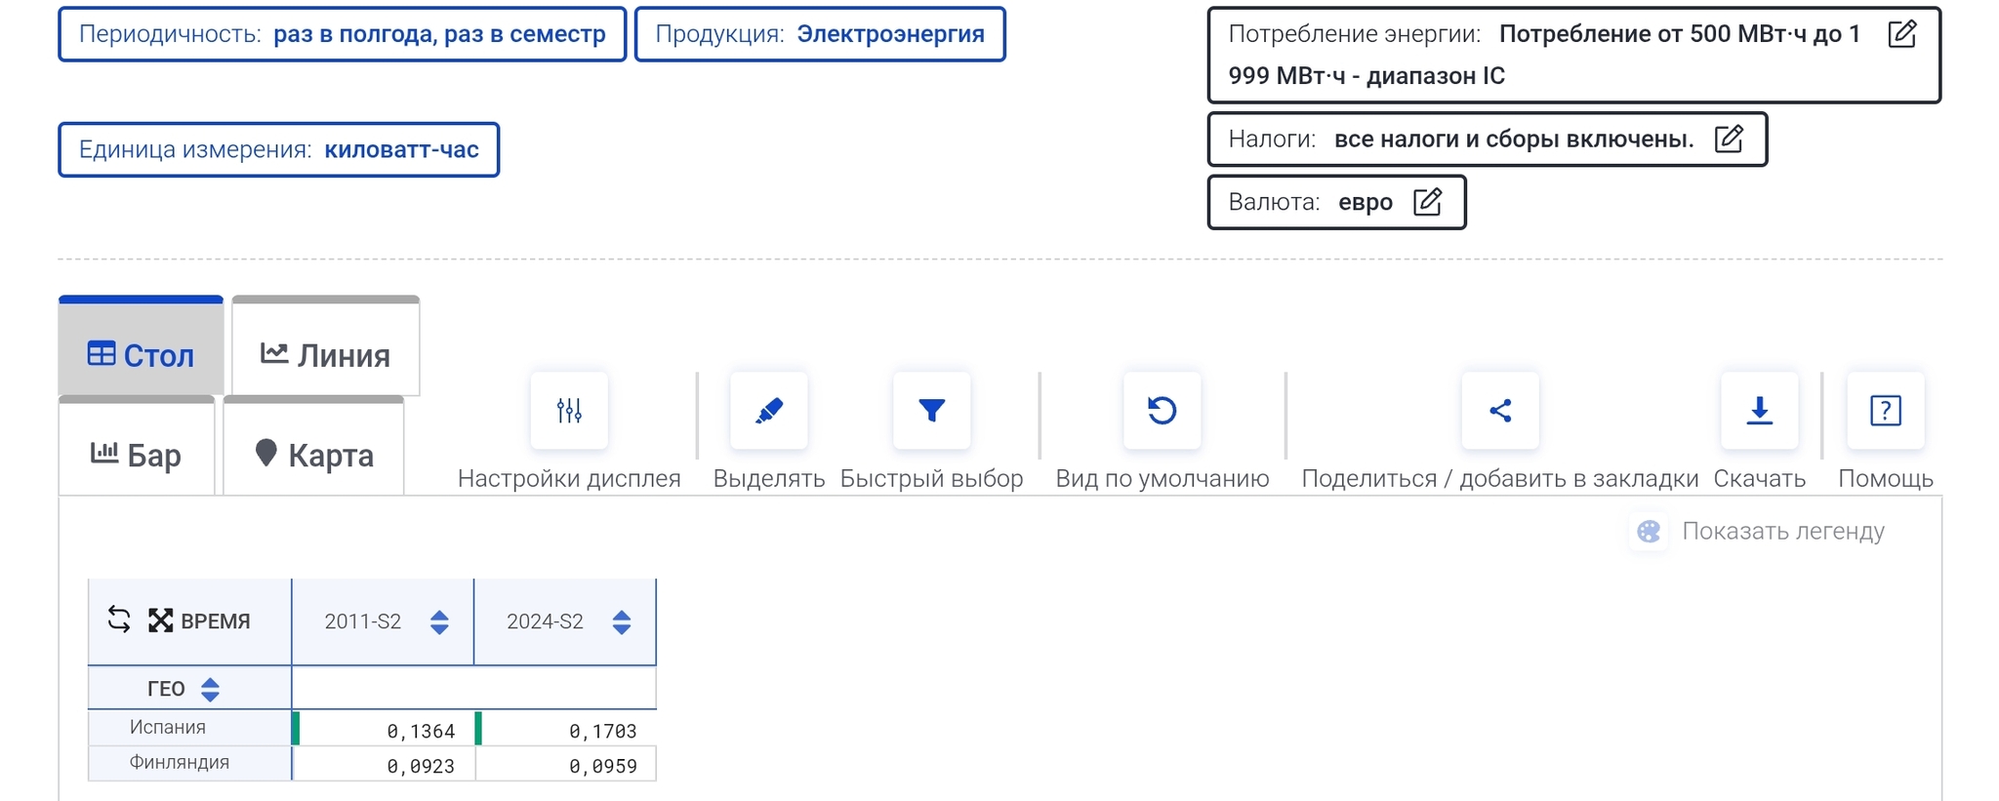Edit the Валюта евро setting

1427,202
